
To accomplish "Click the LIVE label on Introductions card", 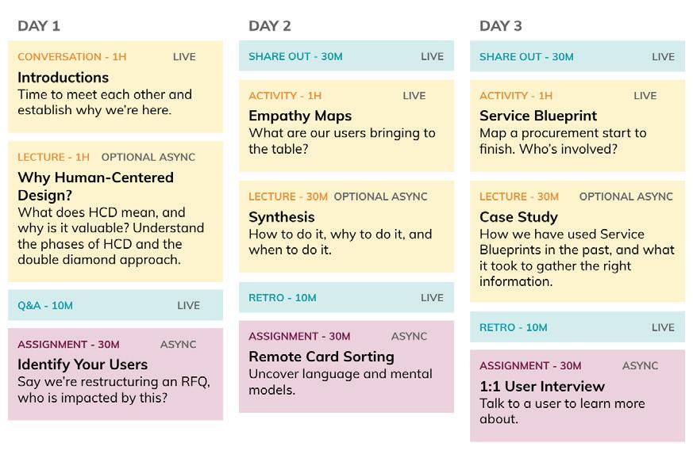I will coord(184,57).
